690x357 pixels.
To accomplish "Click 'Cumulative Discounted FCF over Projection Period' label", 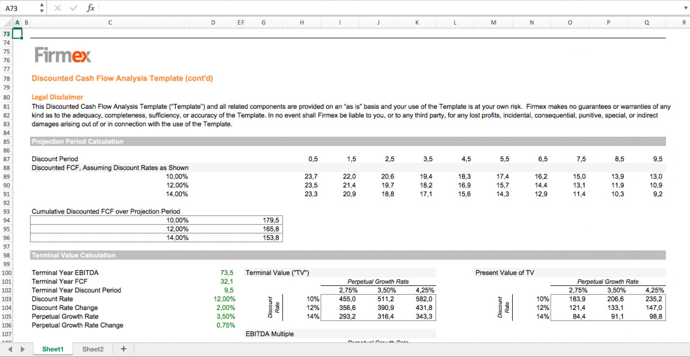I will pyautogui.click(x=106, y=211).
